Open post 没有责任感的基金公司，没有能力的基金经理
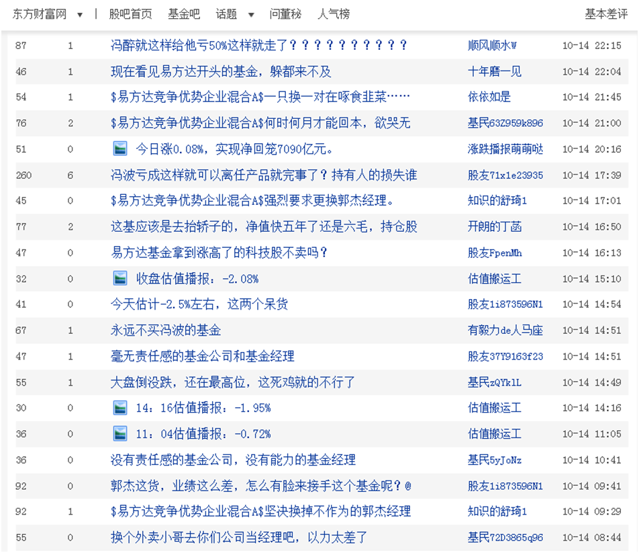Screen dimensions: 639x553 (x=233, y=460)
